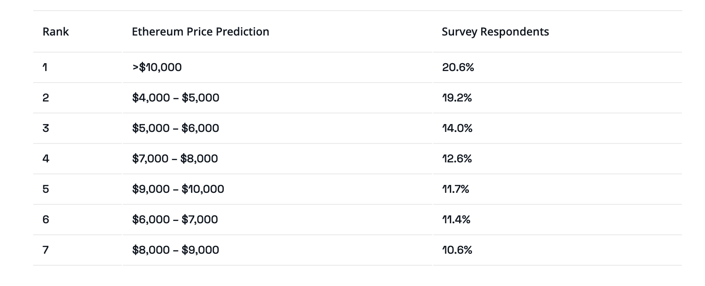This screenshot has width=705, height=286.
Task: Click the Survey Respondents column header
Action: [x=495, y=32]
